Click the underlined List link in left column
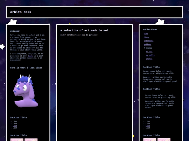The height and width of the screenshot is (141, 189). coord(15,126)
